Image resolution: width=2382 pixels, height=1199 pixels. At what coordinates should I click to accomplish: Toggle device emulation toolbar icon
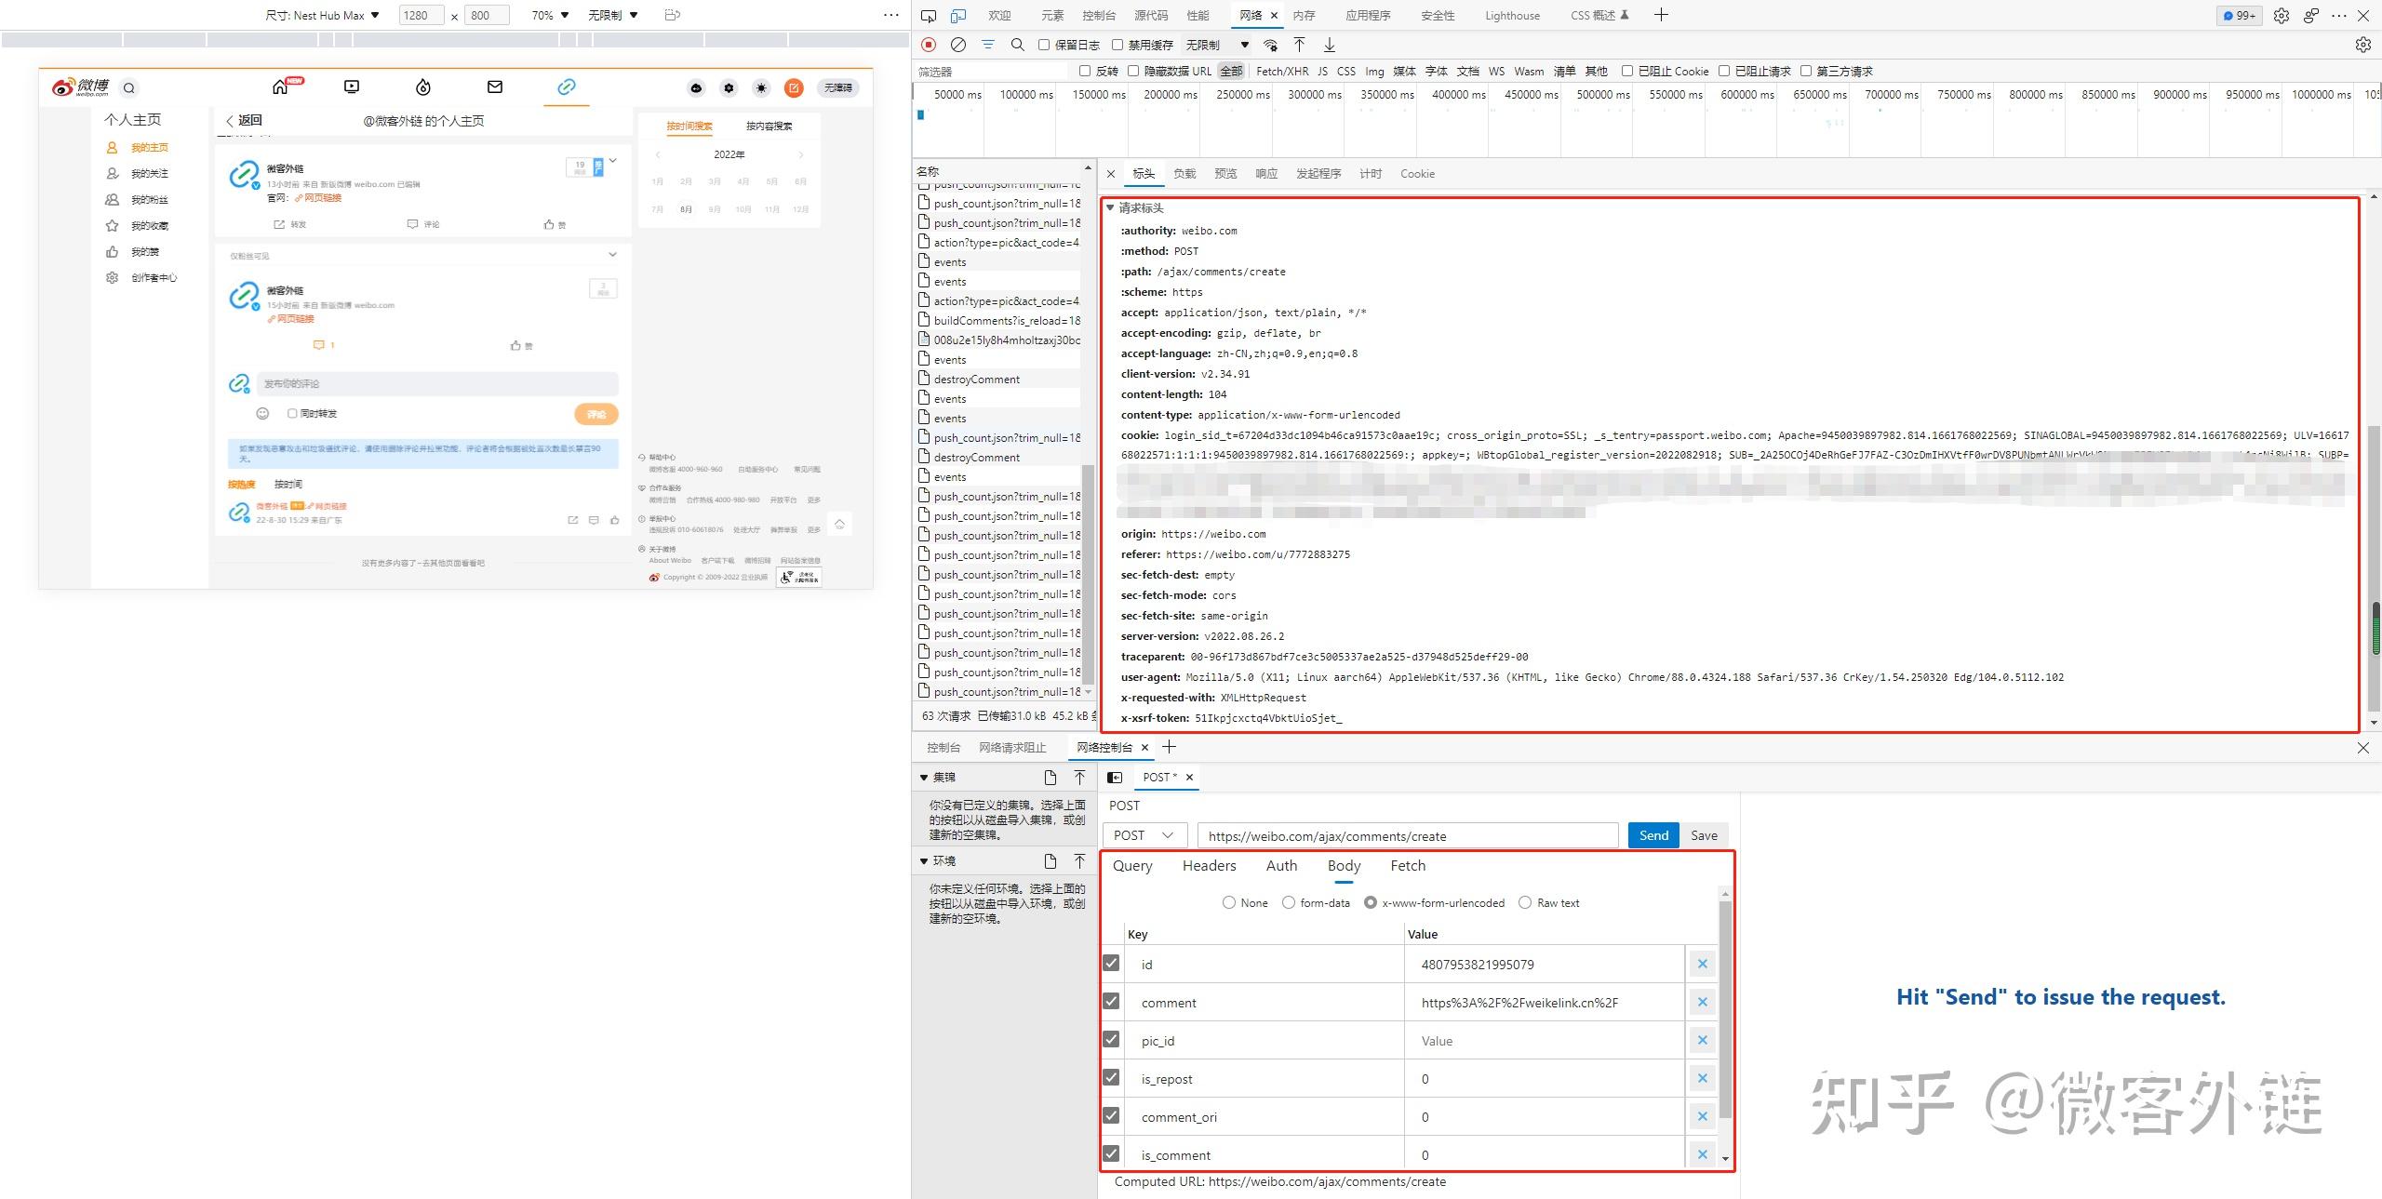click(x=958, y=15)
